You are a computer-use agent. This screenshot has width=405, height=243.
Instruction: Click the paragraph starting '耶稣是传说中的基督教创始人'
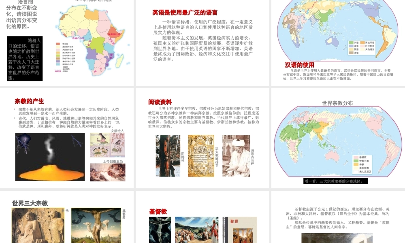[x=338, y=225]
